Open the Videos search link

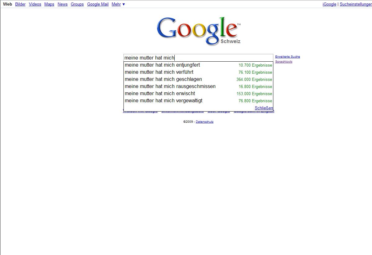click(x=35, y=4)
